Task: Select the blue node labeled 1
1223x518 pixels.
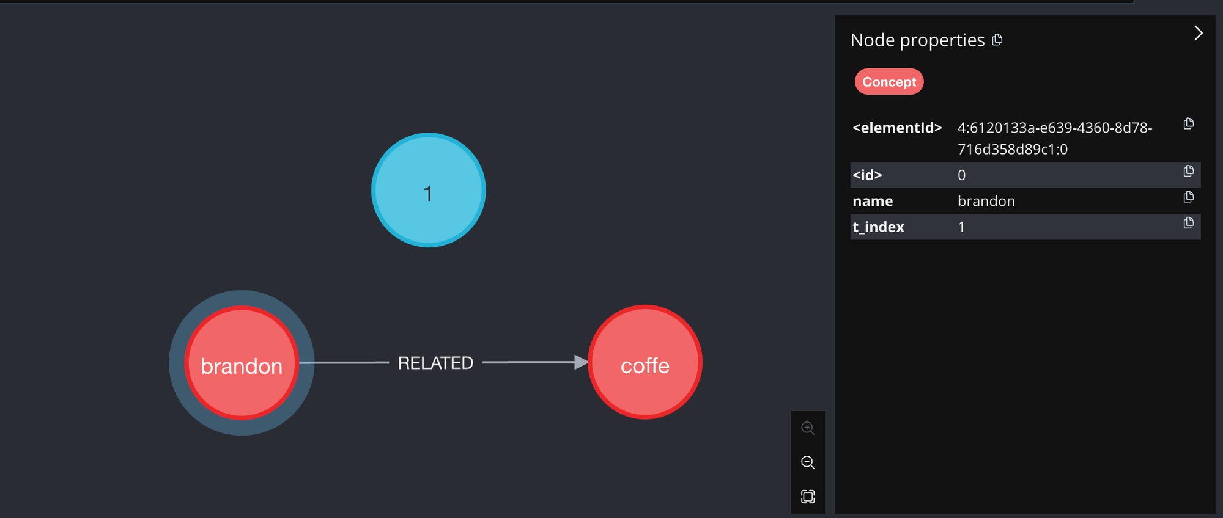Action: coord(428,191)
